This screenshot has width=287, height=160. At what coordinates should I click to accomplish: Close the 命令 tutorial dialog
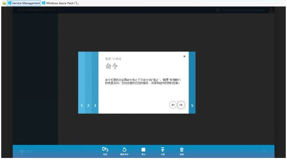[x=184, y=56]
